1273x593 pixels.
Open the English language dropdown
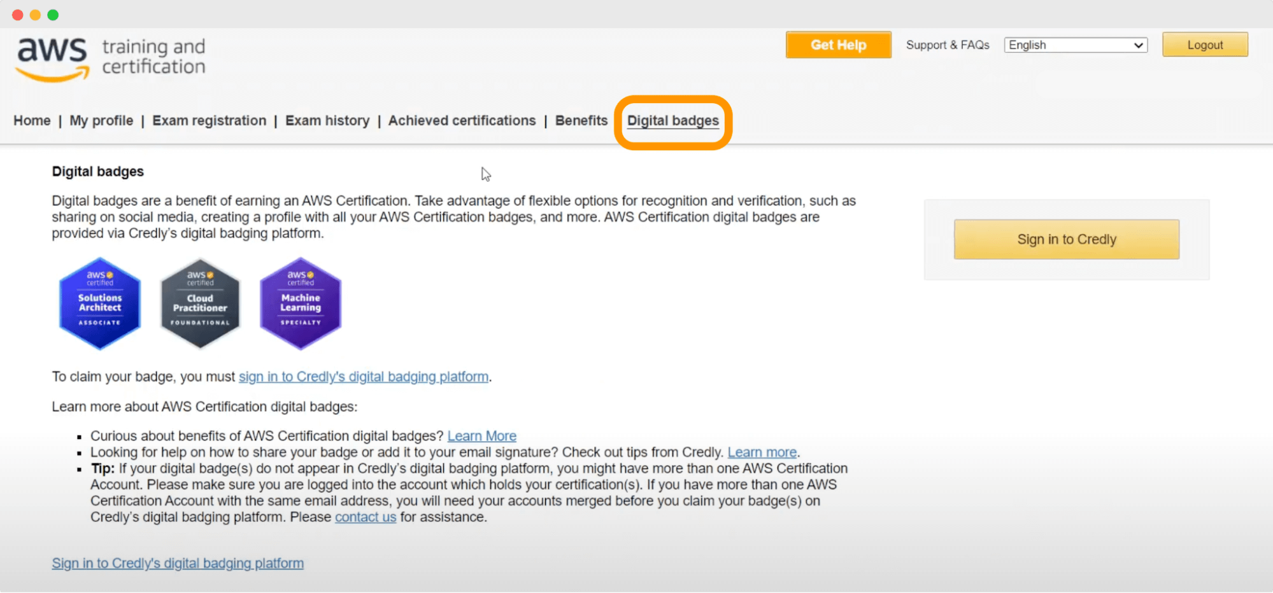[x=1076, y=45]
